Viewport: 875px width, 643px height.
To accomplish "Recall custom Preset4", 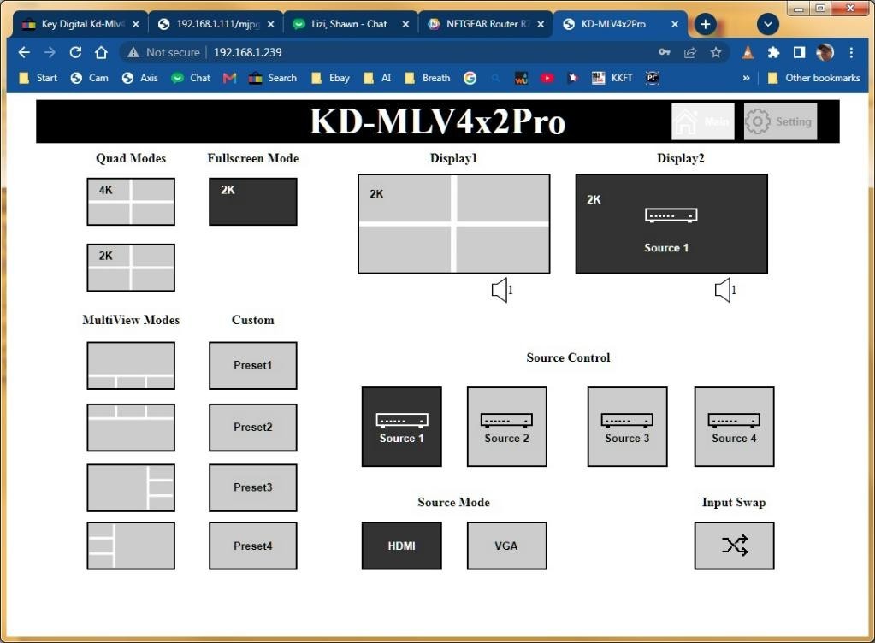I will pos(253,546).
